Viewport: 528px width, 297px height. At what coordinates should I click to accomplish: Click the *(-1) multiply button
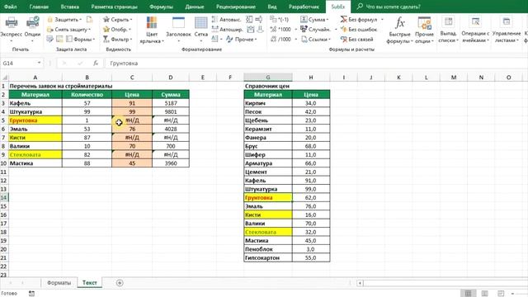pyautogui.click(x=280, y=20)
